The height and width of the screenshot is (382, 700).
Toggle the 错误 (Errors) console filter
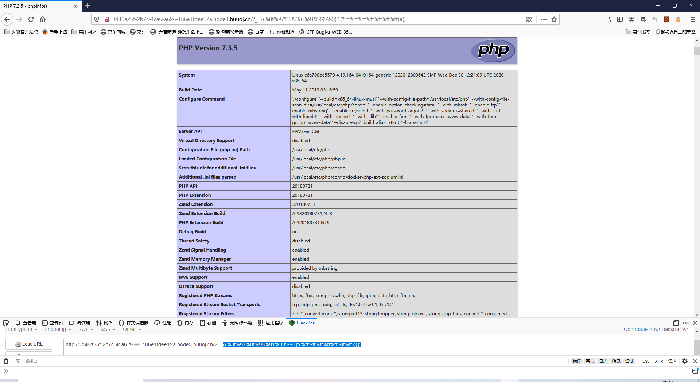tap(576, 361)
